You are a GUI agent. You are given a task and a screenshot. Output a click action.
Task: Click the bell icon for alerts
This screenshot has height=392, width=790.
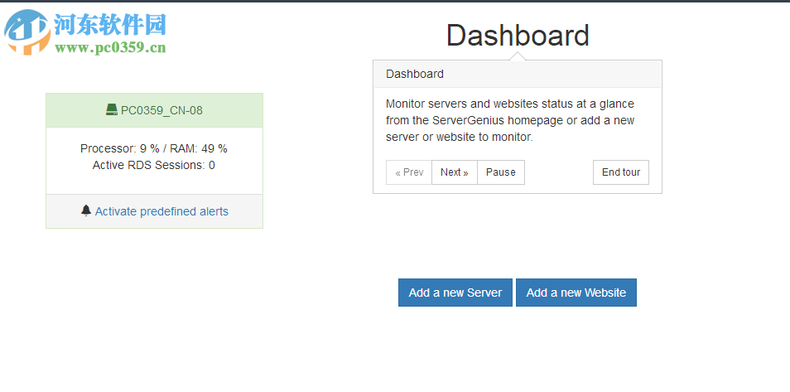[x=86, y=211]
